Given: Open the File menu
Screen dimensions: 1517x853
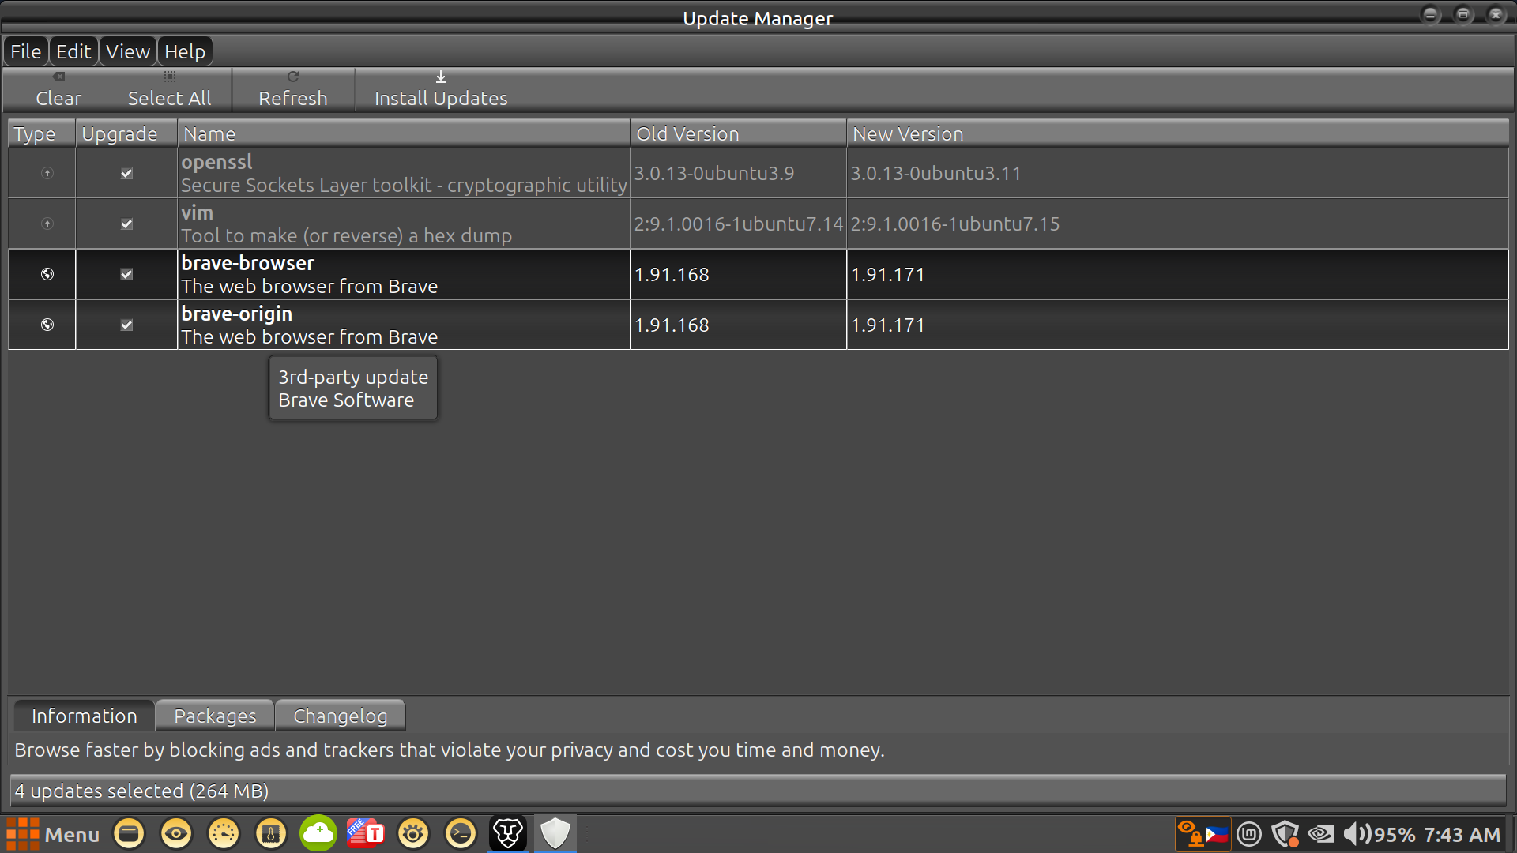Looking at the screenshot, I should pos(26,51).
